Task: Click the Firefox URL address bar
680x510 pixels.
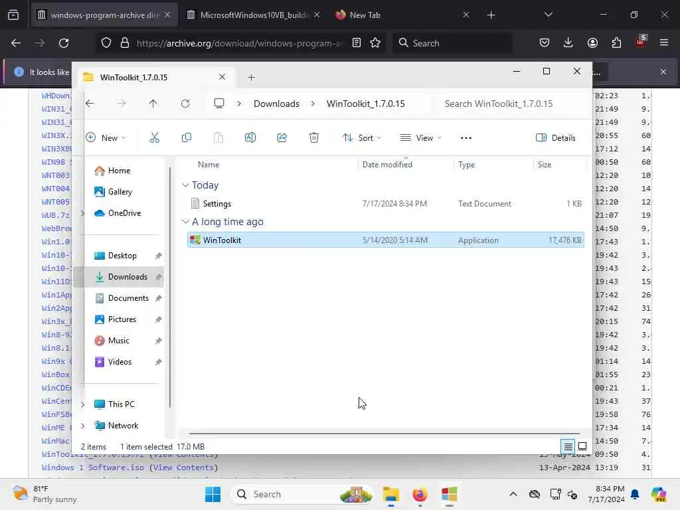Action: coord(240,43)
